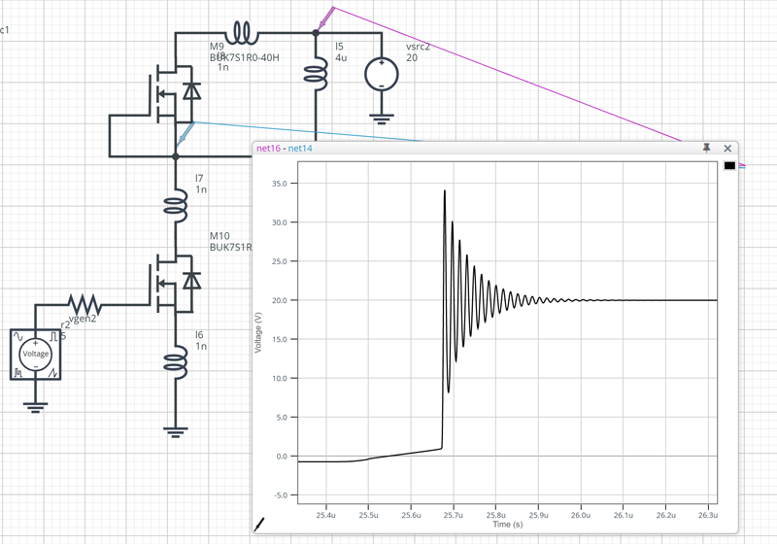777x544 pixels.
Task: Select the ground symbol below inductor l6
Action: [176, 432]
